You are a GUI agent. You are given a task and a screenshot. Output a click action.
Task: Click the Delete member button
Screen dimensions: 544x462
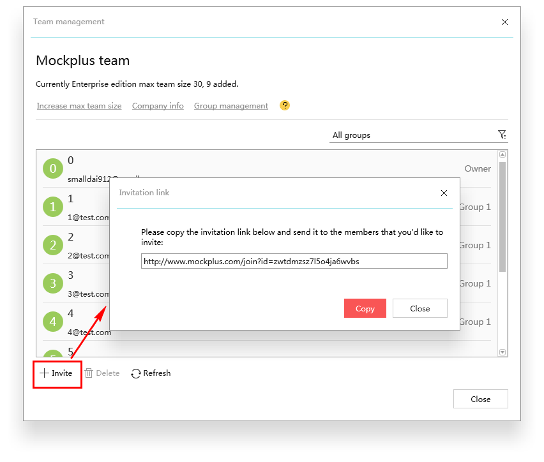point(102,373)
